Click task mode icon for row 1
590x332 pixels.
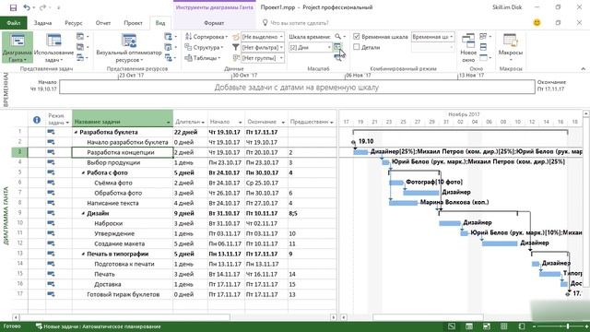51,132
